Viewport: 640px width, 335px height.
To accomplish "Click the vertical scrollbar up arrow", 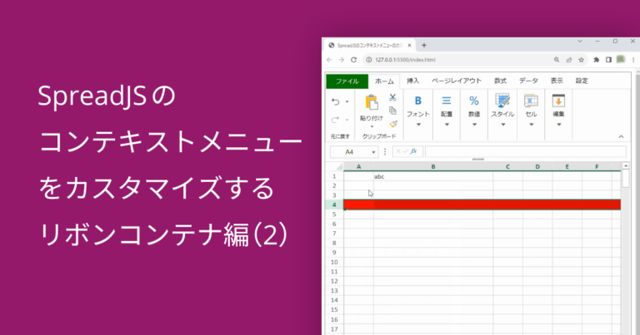I will [626, 165].
